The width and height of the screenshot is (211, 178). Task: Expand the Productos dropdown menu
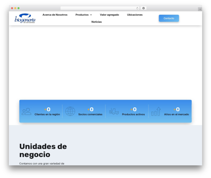coord(84,15)
